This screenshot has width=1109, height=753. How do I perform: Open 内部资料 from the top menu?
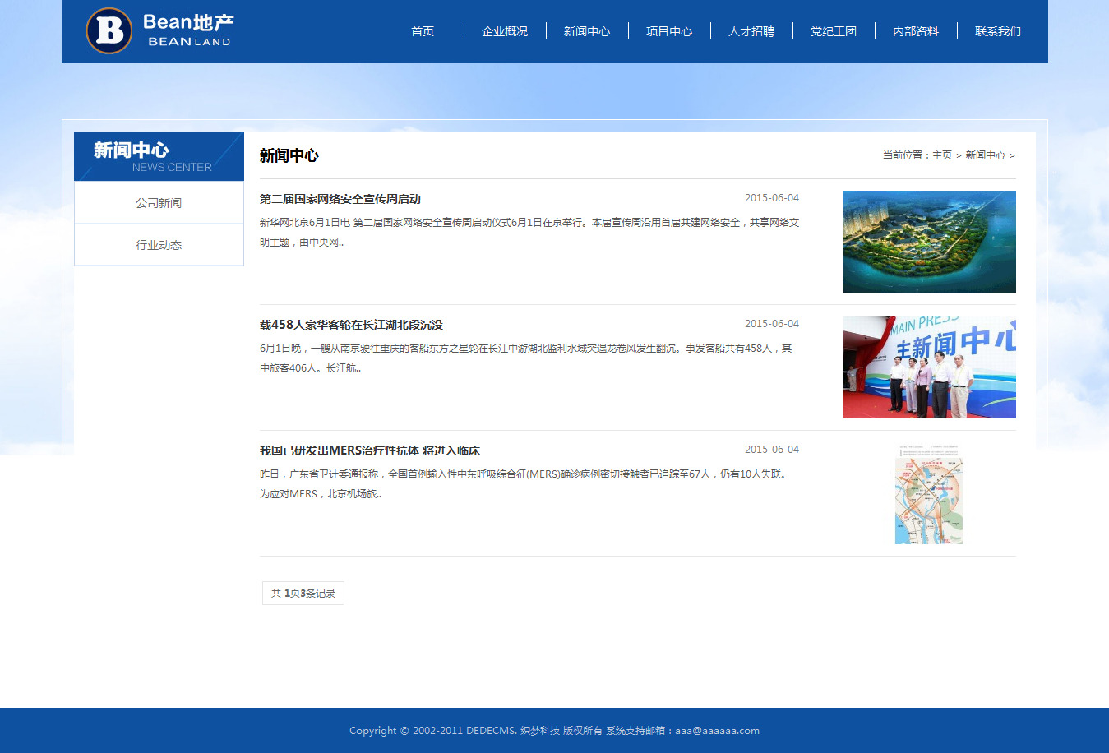(916, 31)
